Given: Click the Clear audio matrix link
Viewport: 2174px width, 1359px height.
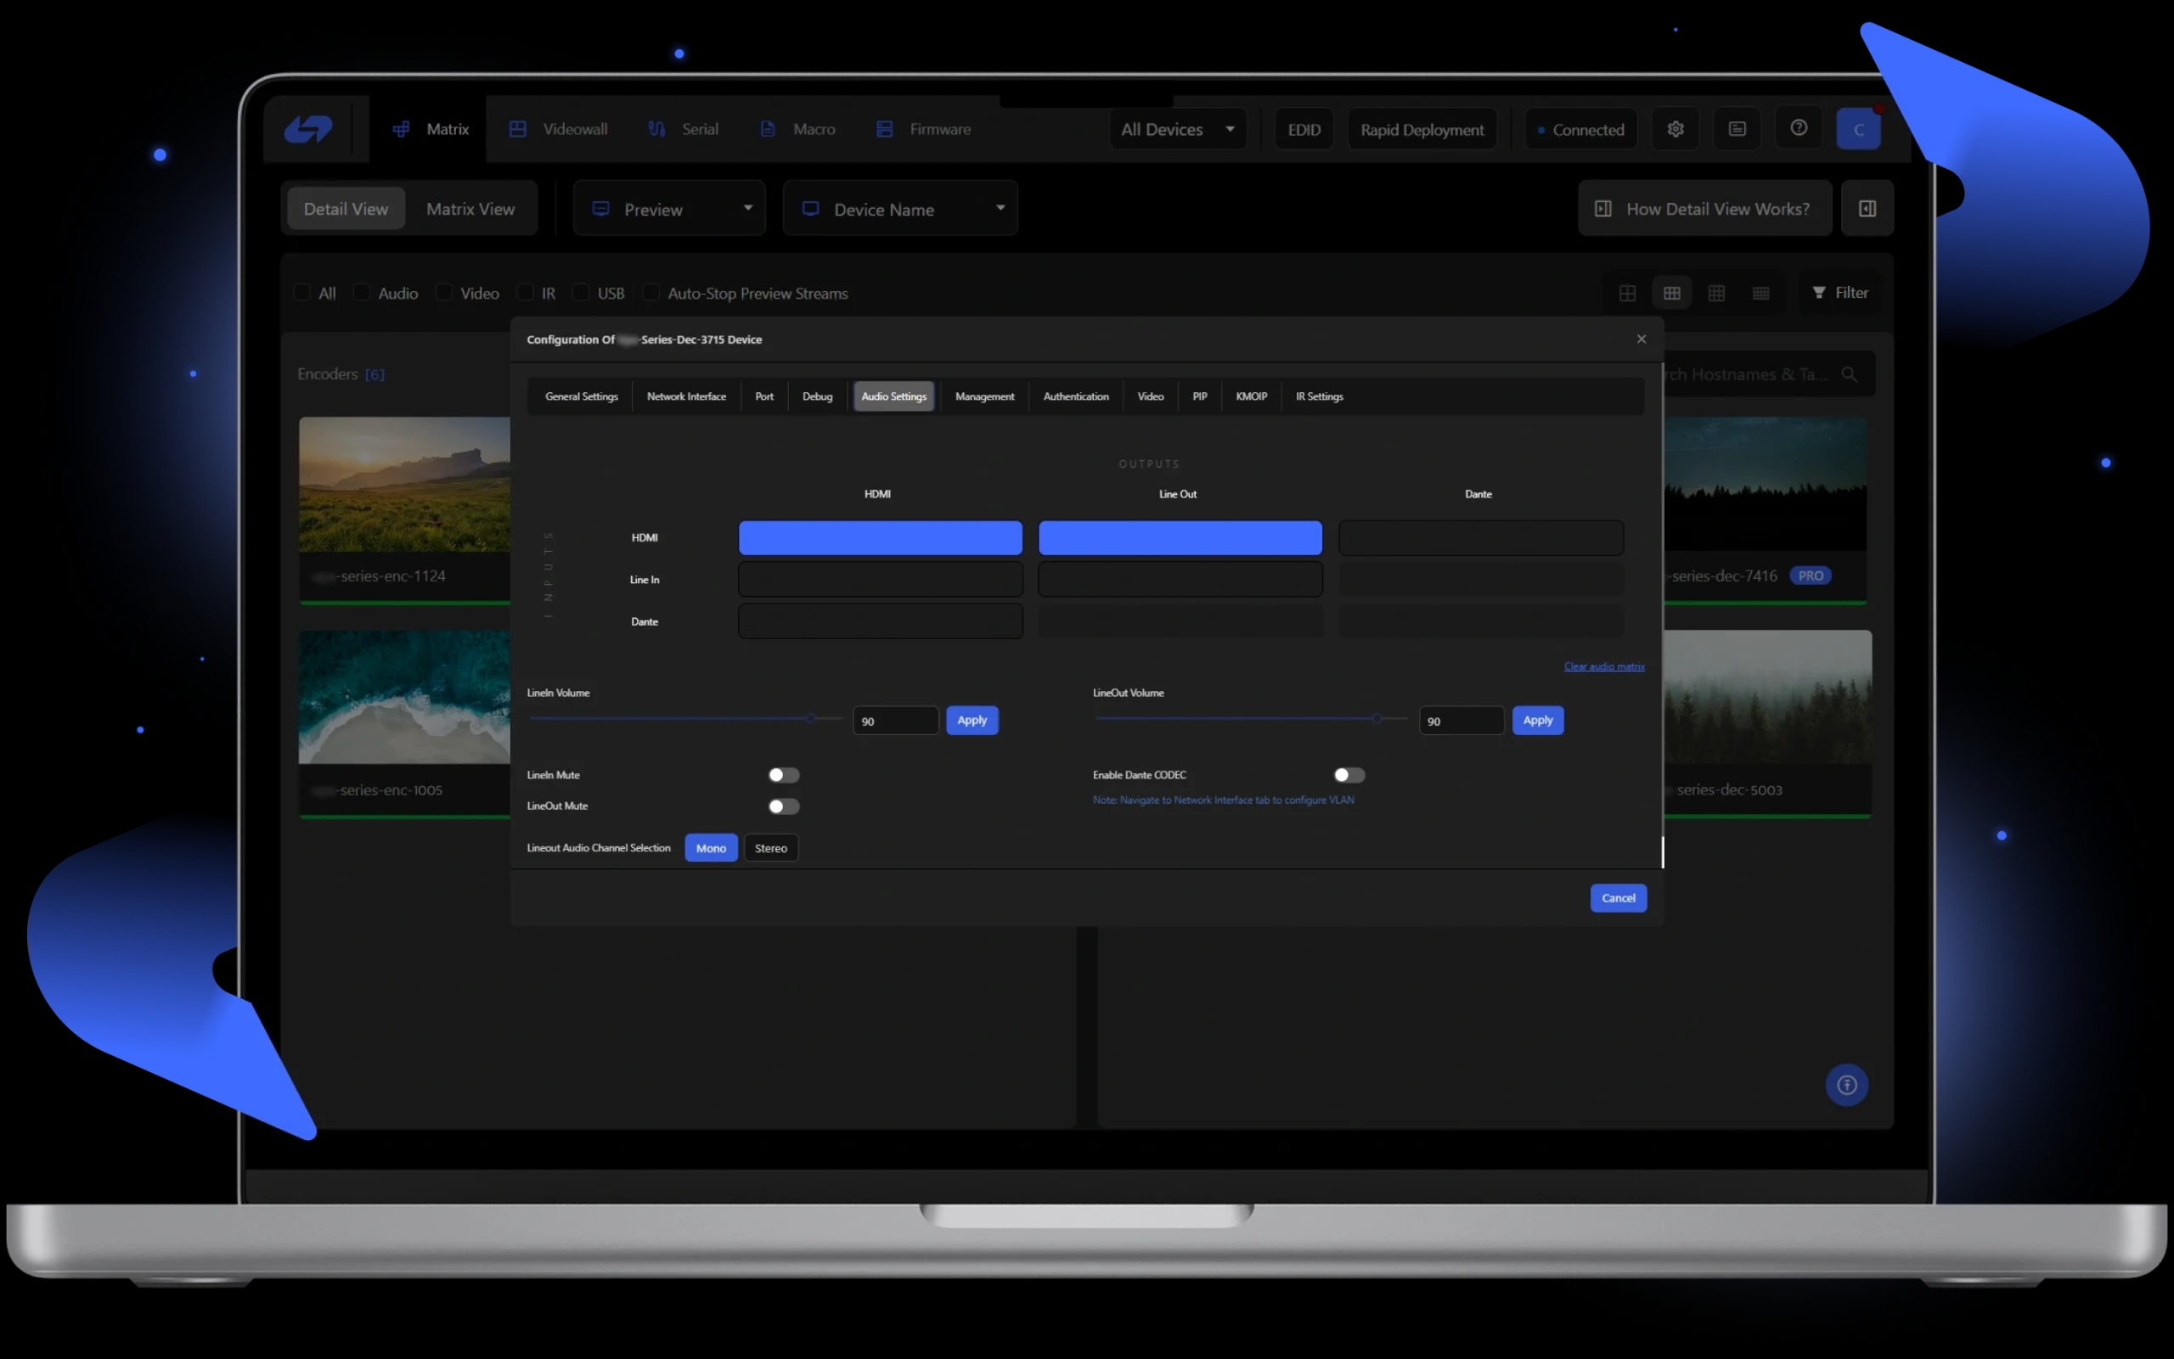Looking at the screenshot, I should click(1604, 666).
